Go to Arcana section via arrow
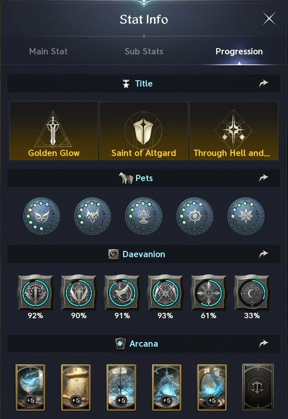 pyautogui.click(x=263, y=344)
